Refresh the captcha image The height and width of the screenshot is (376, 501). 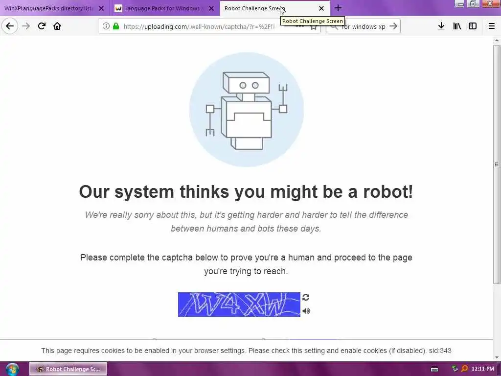306,297
